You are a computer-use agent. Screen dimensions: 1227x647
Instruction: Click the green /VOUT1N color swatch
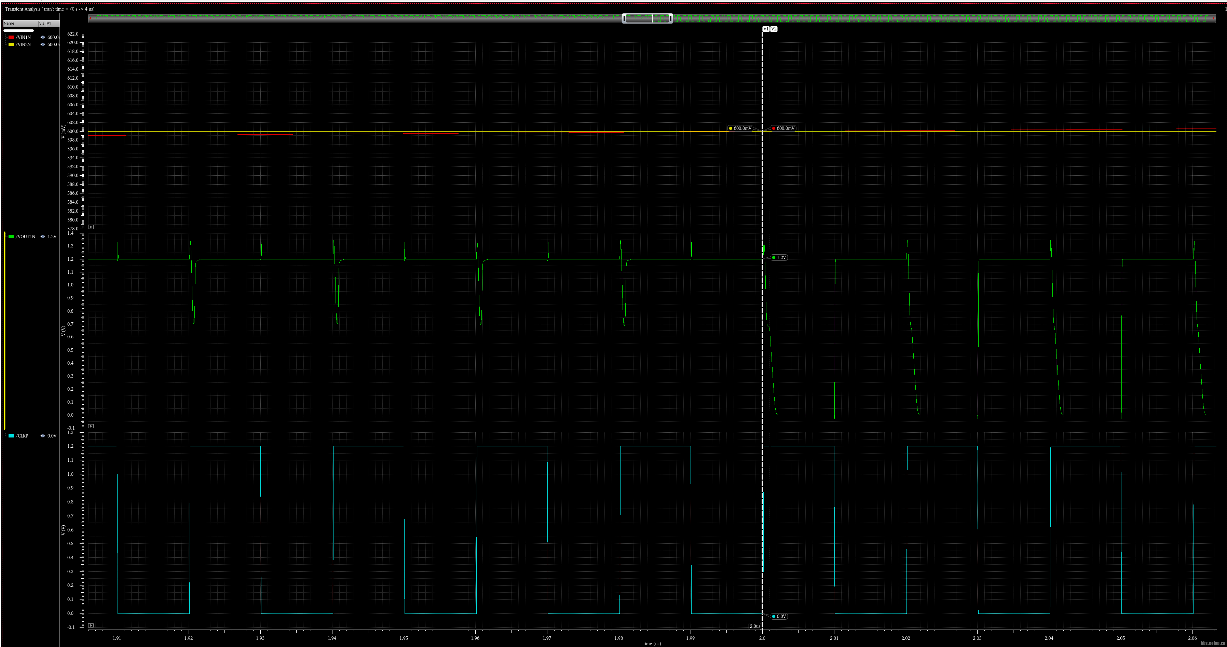tap(11, 236)
